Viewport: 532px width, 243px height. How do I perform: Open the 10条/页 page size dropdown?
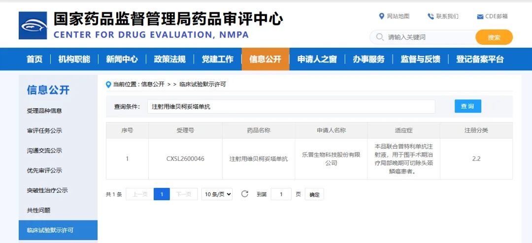point(217,194)
